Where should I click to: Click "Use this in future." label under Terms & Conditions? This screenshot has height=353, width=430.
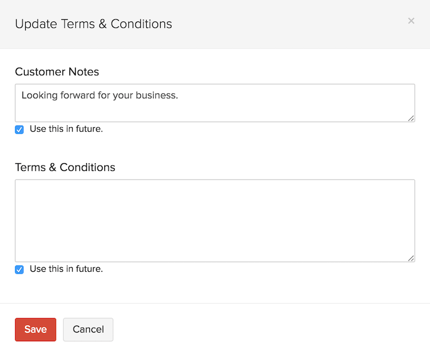point(66,269)
